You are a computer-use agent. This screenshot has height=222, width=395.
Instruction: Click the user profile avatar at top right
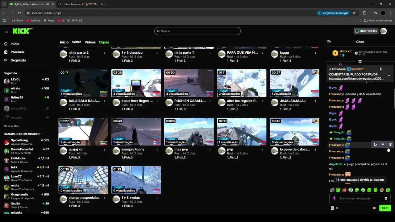click(383, 31)
